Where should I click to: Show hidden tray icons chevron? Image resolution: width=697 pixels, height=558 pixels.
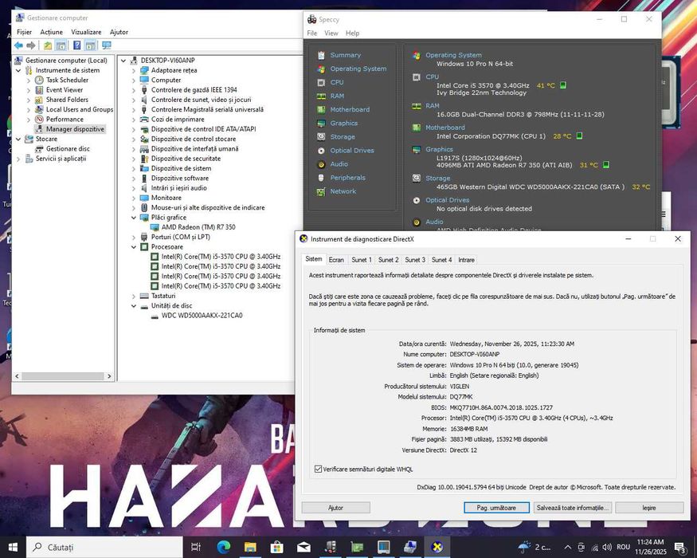(x=568, y=548)
